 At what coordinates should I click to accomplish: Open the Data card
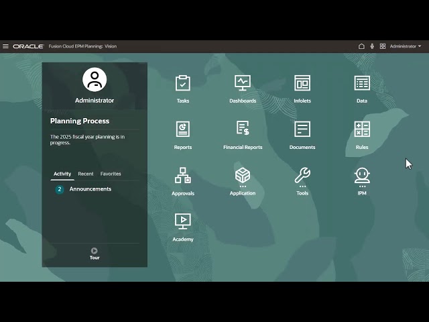click(362, 89)
